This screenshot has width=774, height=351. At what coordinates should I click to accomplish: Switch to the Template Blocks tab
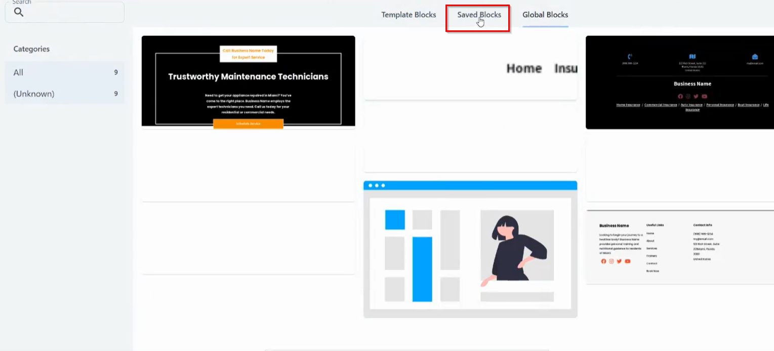pyautogui.click(x=409, y=15)
